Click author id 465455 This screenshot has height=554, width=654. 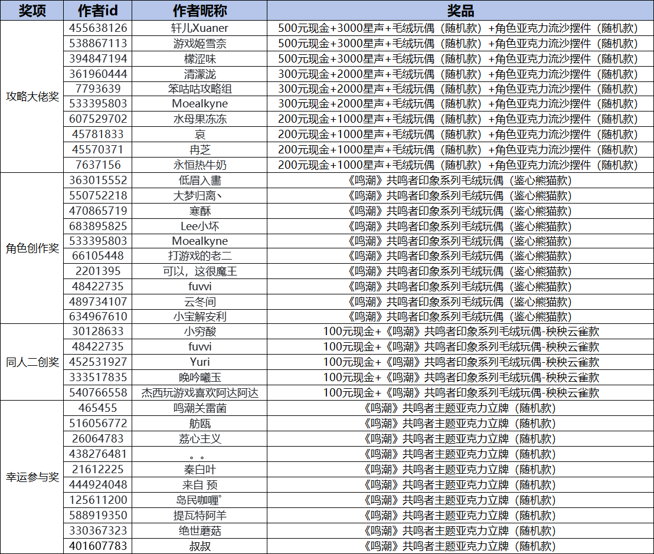tap(98, 408)
